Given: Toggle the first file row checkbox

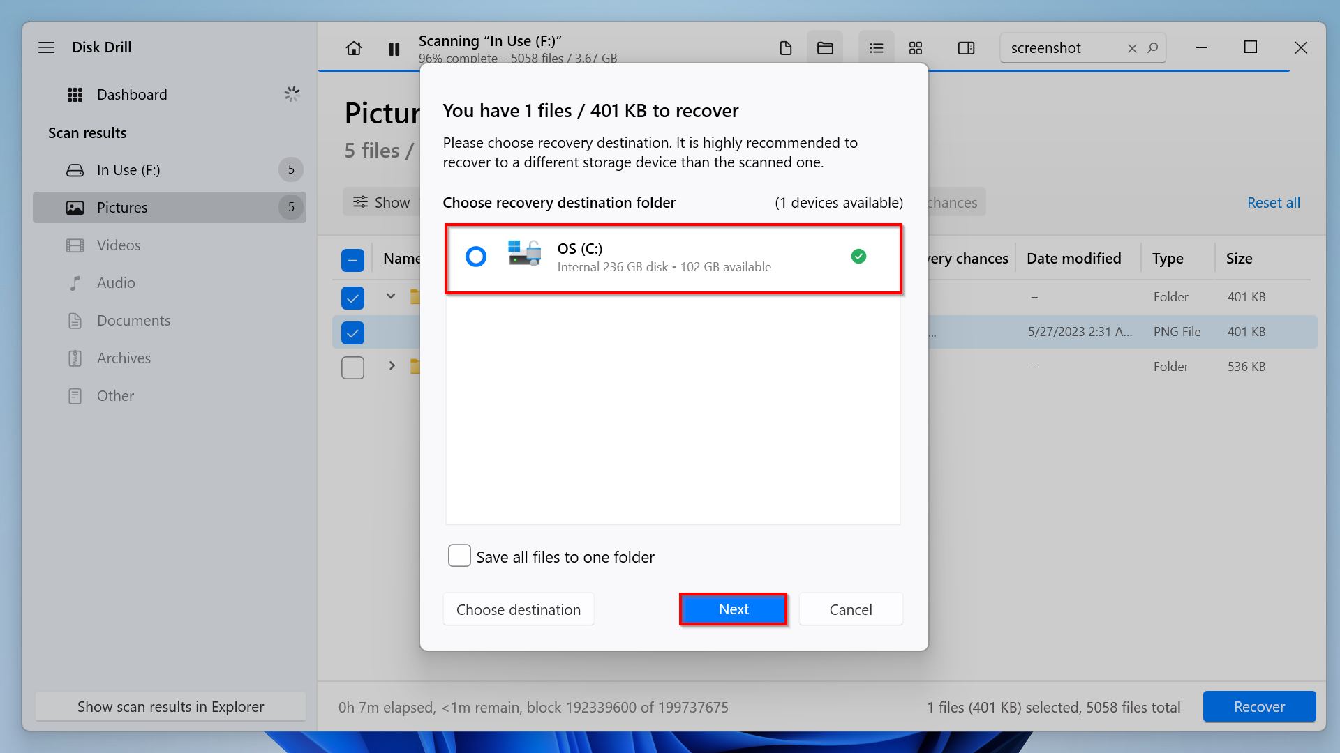Looking at the screenshot, I should click(352, 296).
